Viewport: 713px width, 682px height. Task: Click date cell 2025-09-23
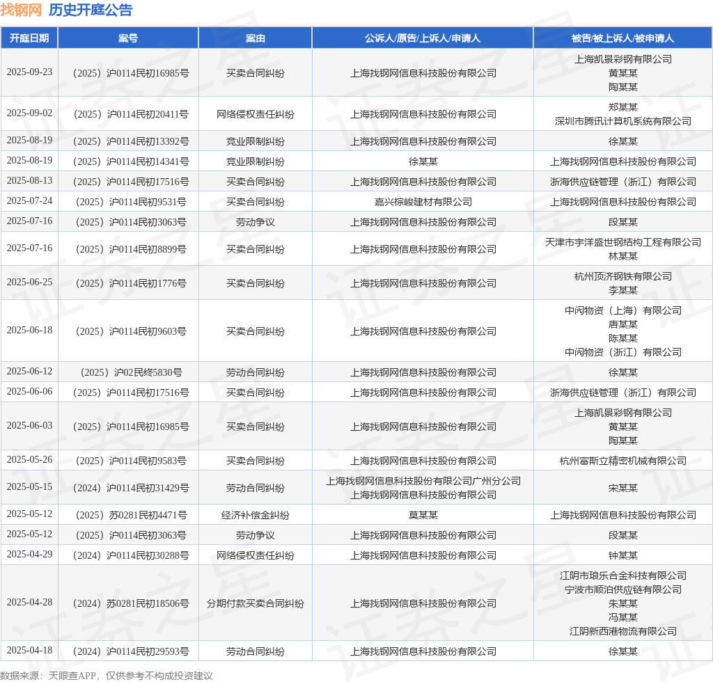pos(29,72)
